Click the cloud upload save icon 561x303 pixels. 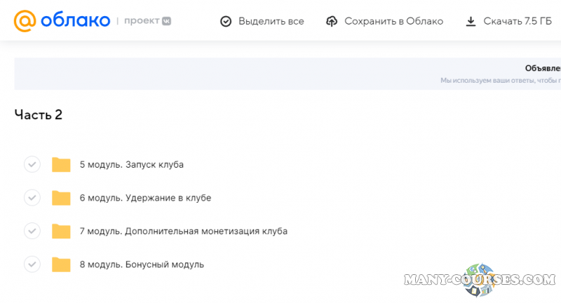[332, 21]
